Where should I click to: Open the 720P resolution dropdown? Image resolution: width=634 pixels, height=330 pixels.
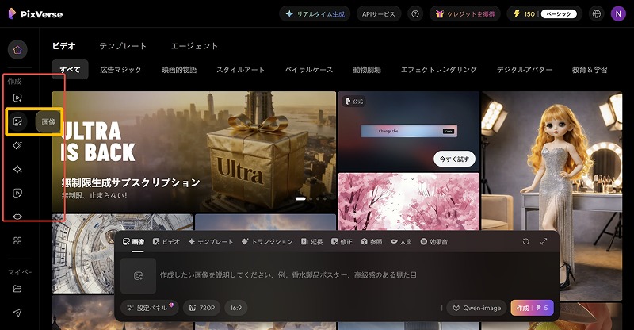coord(202,308)
